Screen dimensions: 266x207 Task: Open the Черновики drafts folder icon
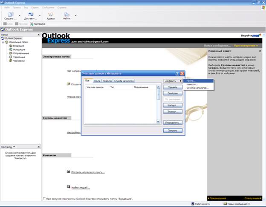coord(11,61)
